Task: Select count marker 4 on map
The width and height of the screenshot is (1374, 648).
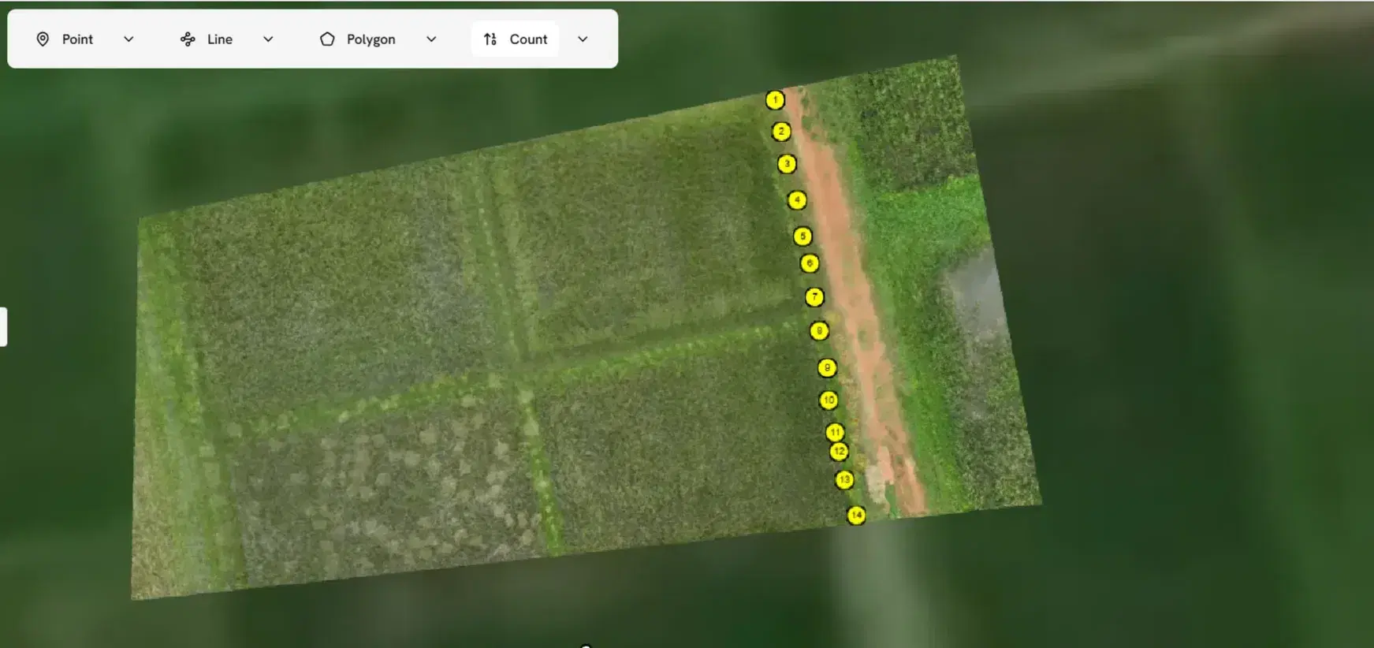Action: (797, 200)
